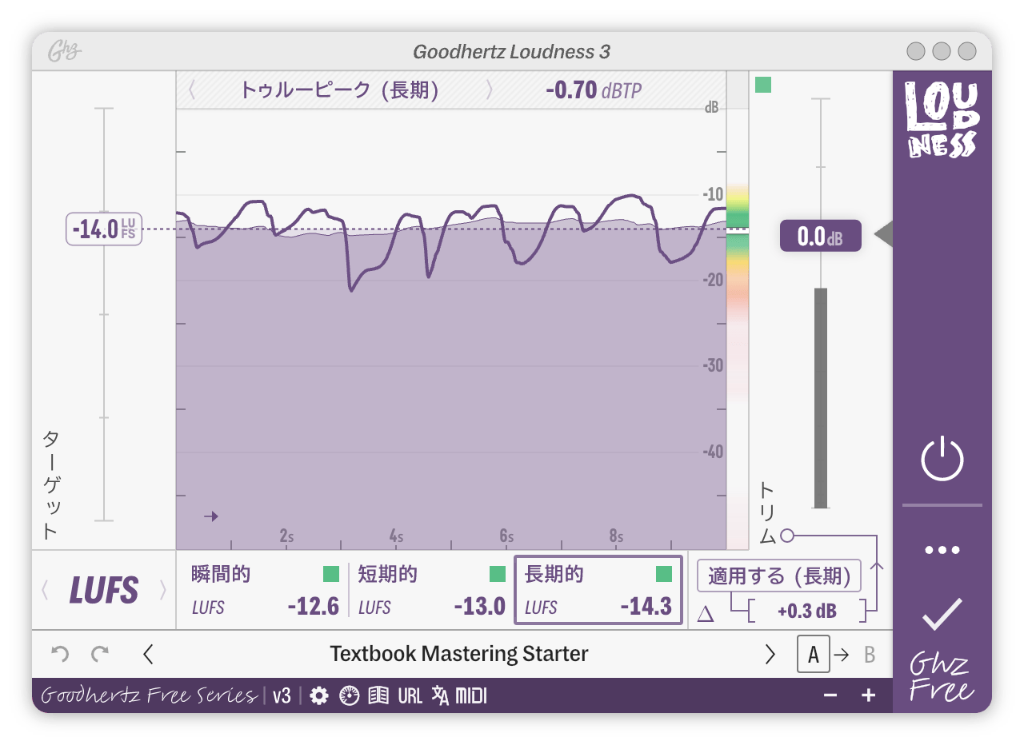Click the -13.0 short-term value
Screen dimensions: 1024x745
(479, 607)
